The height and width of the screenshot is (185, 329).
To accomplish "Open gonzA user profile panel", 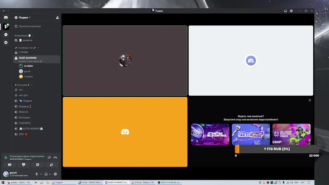I will click(x=18, y=174).
